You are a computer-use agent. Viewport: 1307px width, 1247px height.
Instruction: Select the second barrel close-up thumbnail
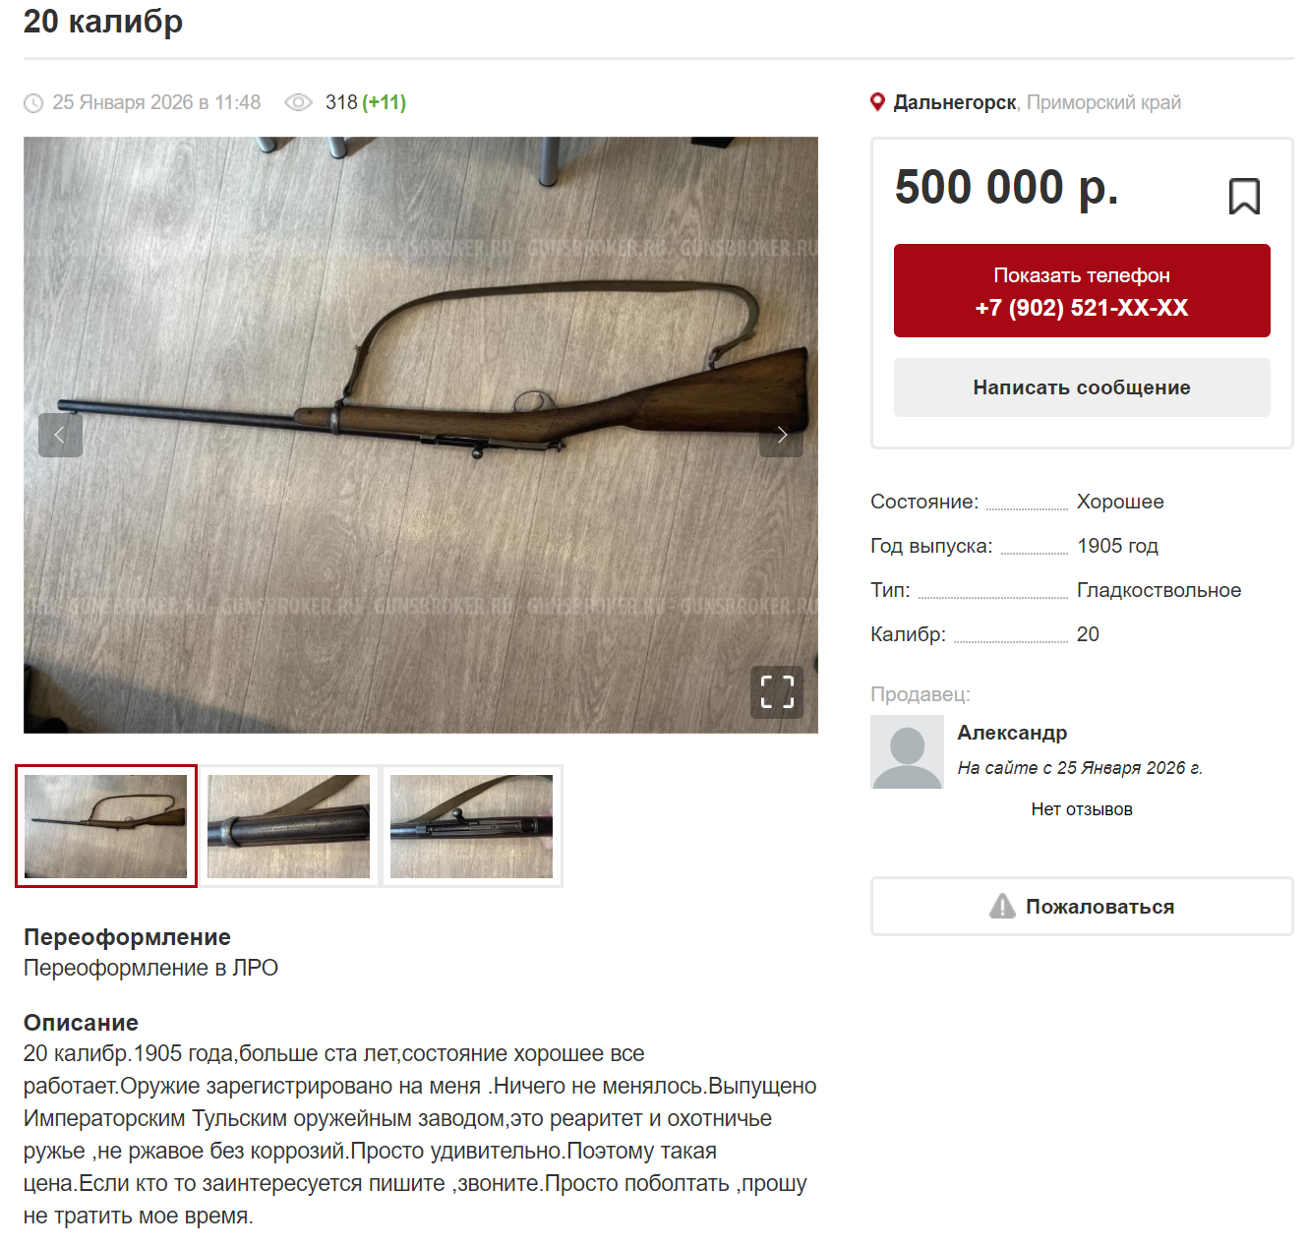pos(289,826)
